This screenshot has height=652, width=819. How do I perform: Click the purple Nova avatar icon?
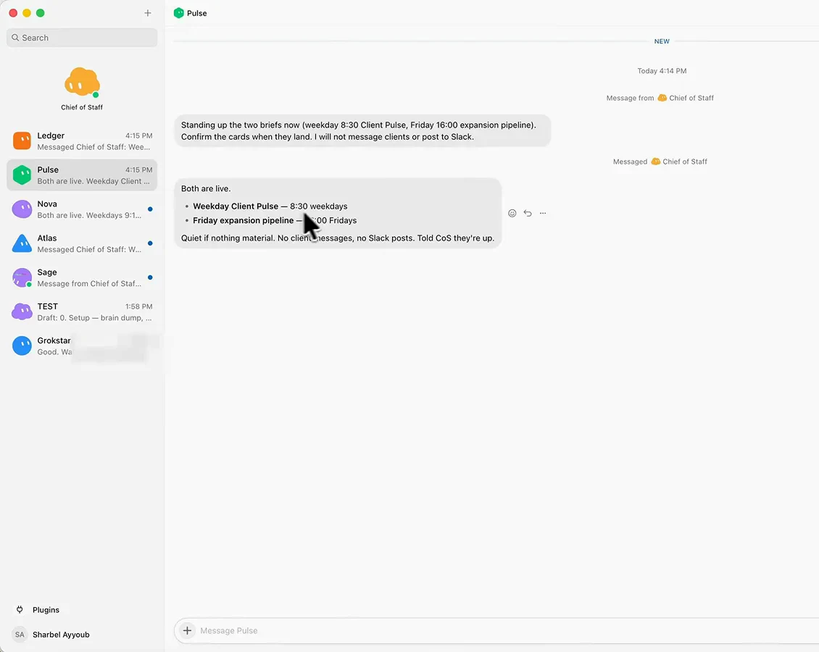click(22, 209)
